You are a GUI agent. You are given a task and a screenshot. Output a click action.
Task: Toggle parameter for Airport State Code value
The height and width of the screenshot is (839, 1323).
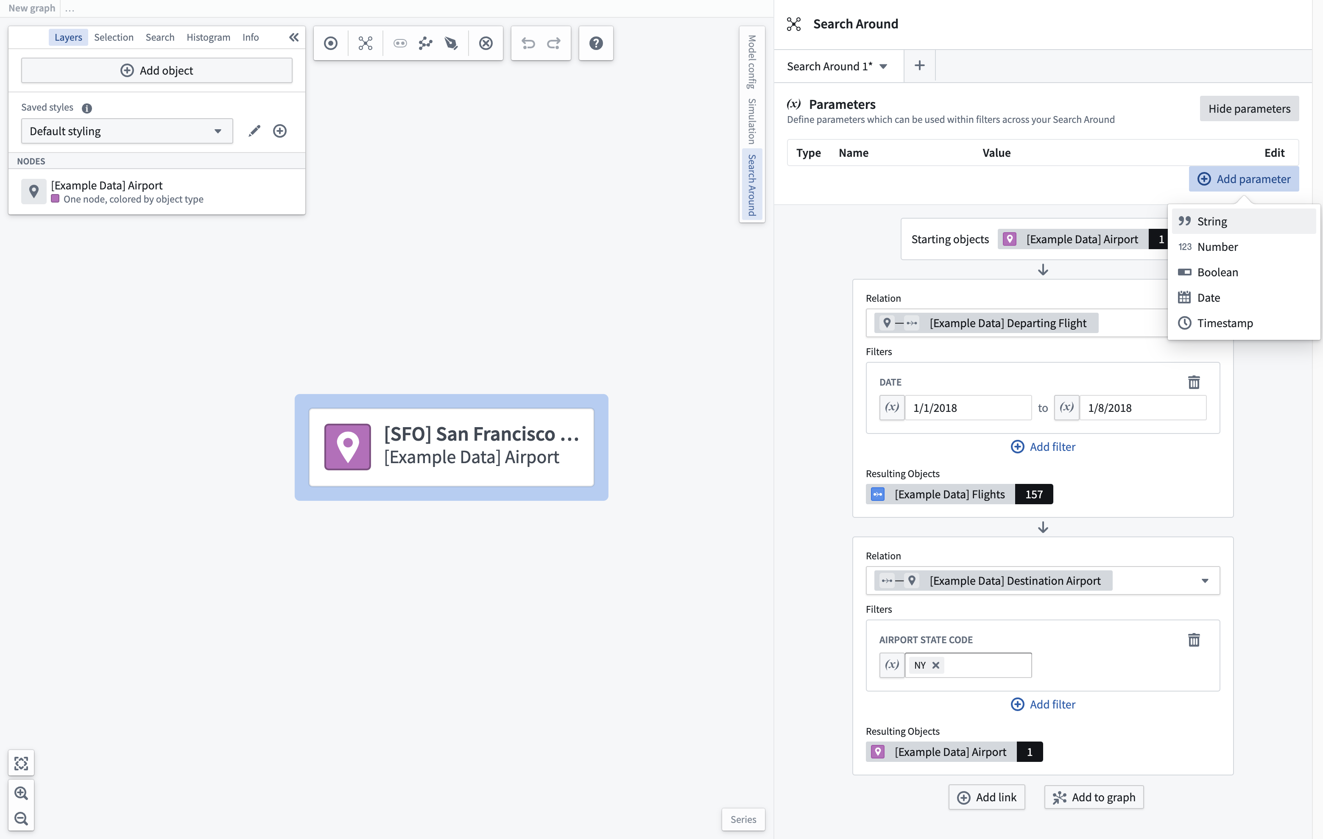click(x=892, y=665)
